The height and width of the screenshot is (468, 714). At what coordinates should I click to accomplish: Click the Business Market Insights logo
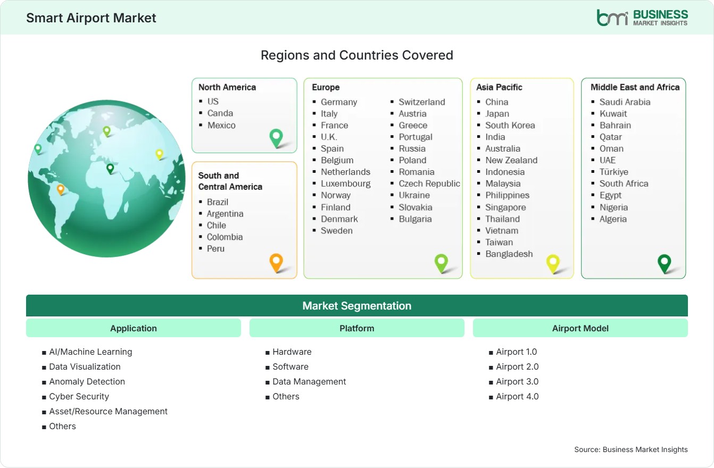tap(642, 18)
